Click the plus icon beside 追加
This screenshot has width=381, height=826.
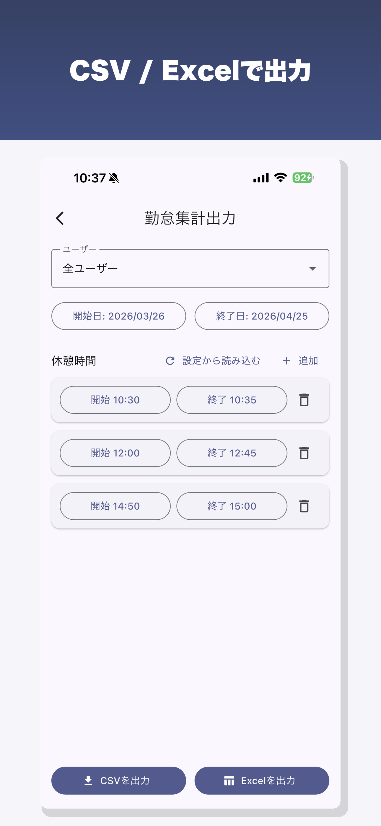pos(286,361)
